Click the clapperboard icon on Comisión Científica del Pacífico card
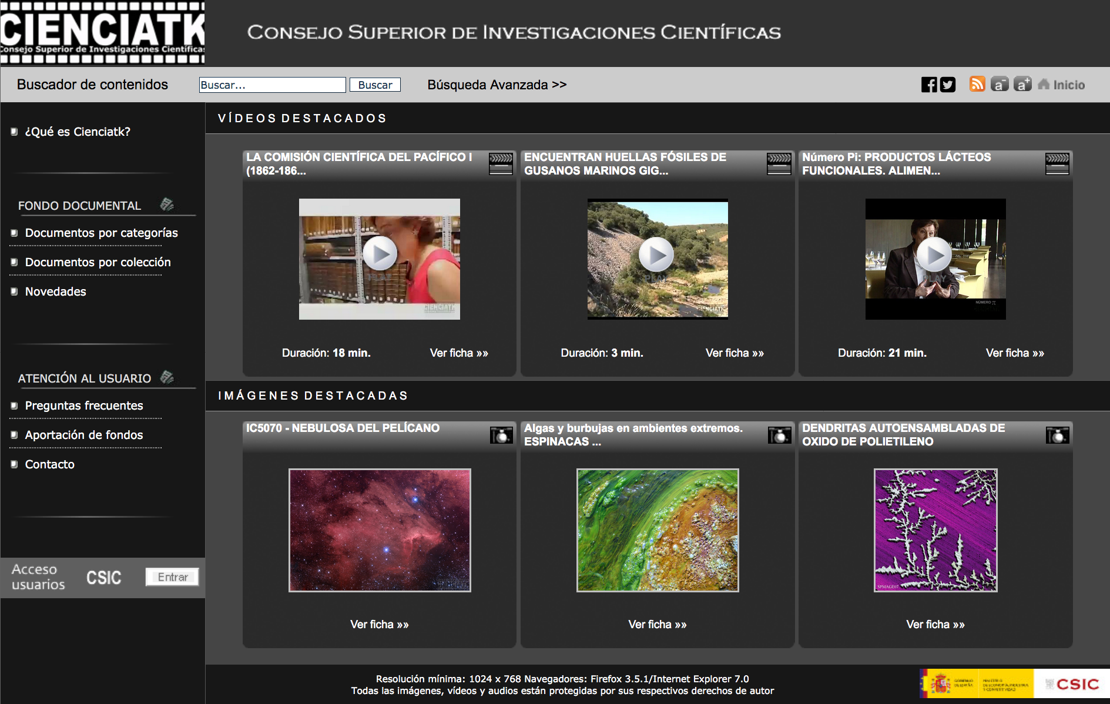The width and height of the screenshot is (1110, 704). point(501,163)
